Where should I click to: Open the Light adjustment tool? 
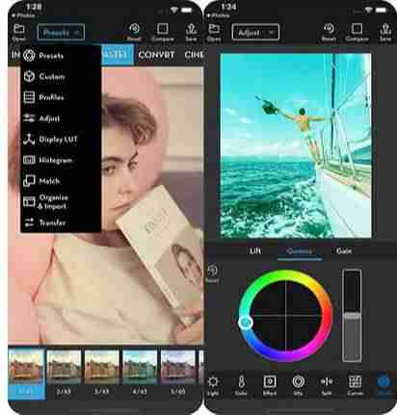(x=212, y=385)
